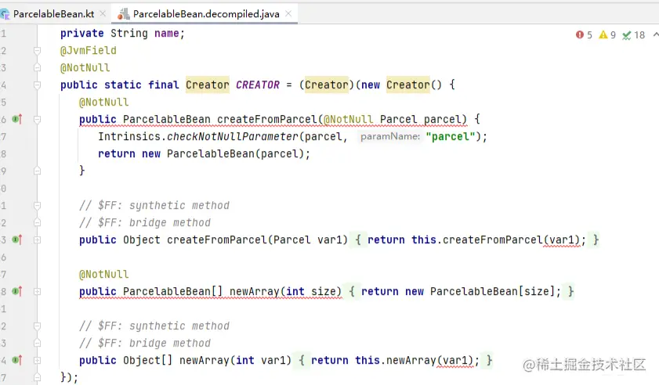The width and height of the screenshot is (659, 385).
Task: Click the Kotlin file icon on ParcelableBean.kt tab
Action: point(5,14)
